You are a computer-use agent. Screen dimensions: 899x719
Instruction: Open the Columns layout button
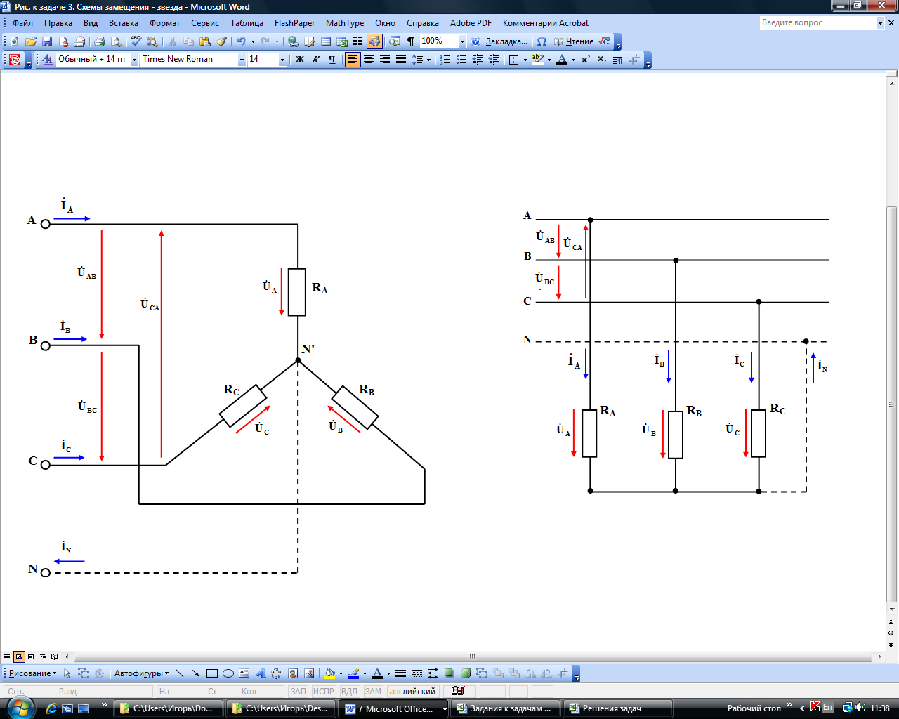tap(358, 41)
